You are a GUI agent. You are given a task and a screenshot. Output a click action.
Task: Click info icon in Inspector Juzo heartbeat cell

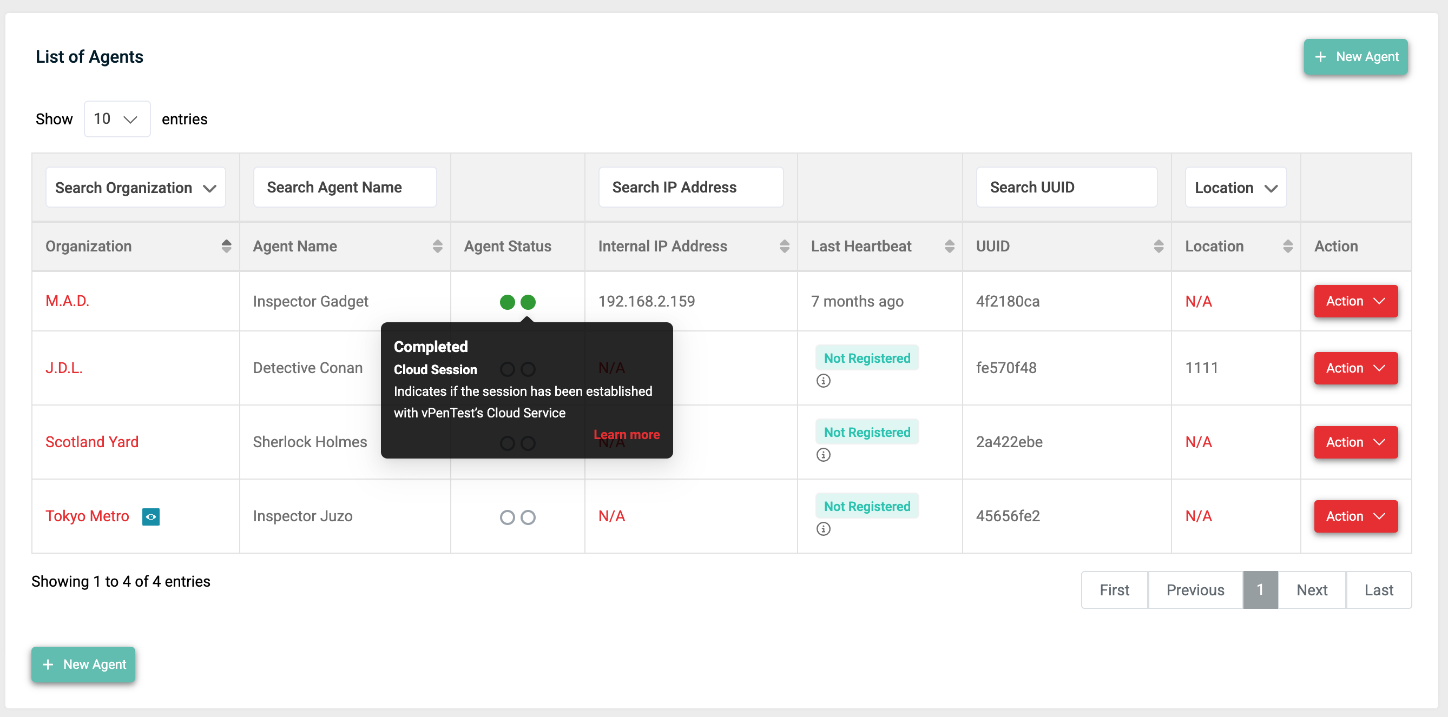tap(823, 529)
